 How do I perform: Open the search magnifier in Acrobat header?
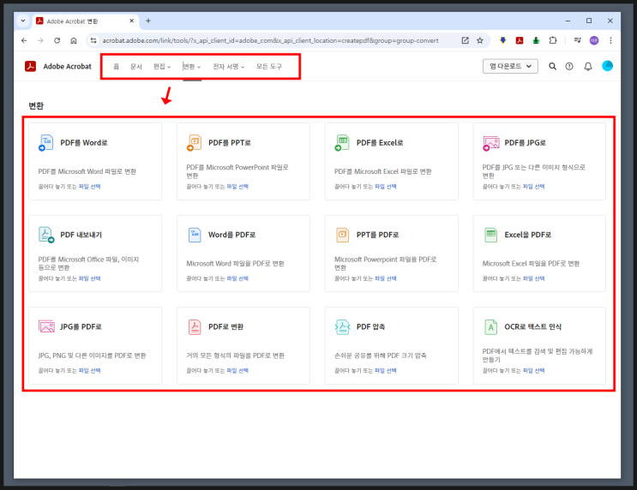pos(552,66)
